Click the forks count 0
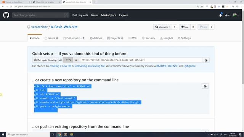This screenshot has width=244, height=137. (212, 27)
